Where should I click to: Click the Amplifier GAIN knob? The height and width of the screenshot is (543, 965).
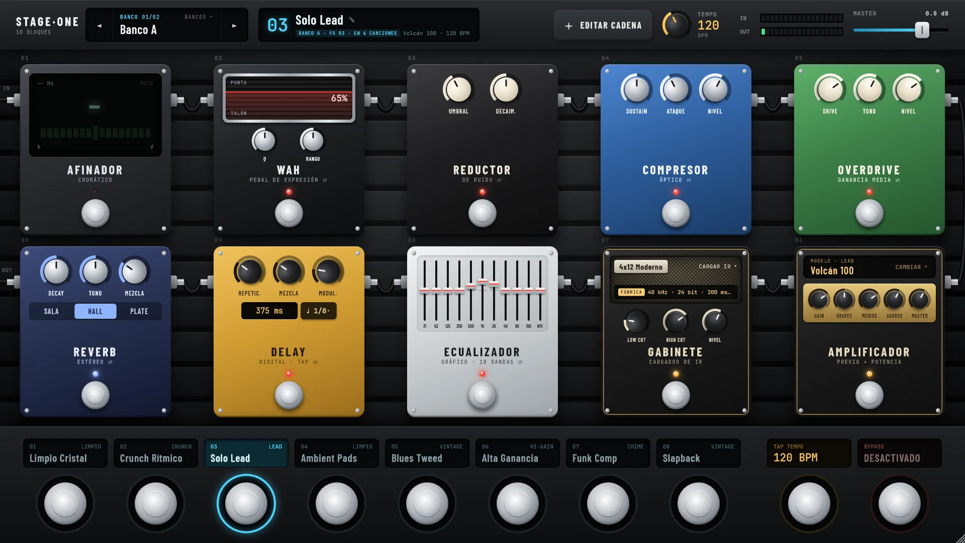click(819, 300)
